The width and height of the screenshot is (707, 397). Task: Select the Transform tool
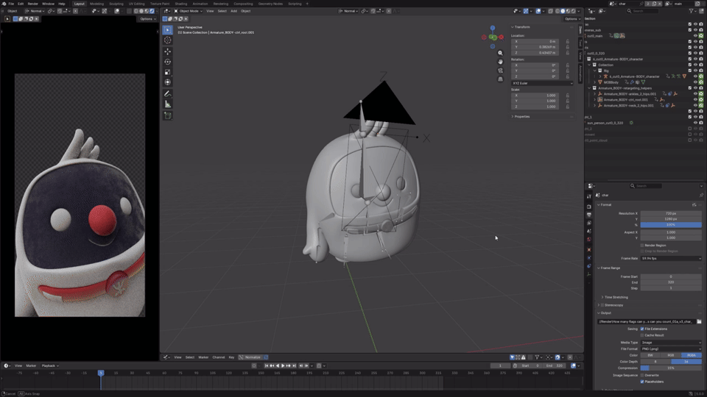tap(168, 82)
